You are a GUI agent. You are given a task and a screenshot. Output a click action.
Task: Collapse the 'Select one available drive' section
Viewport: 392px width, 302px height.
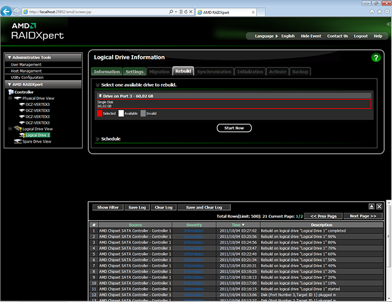(97, 85)
